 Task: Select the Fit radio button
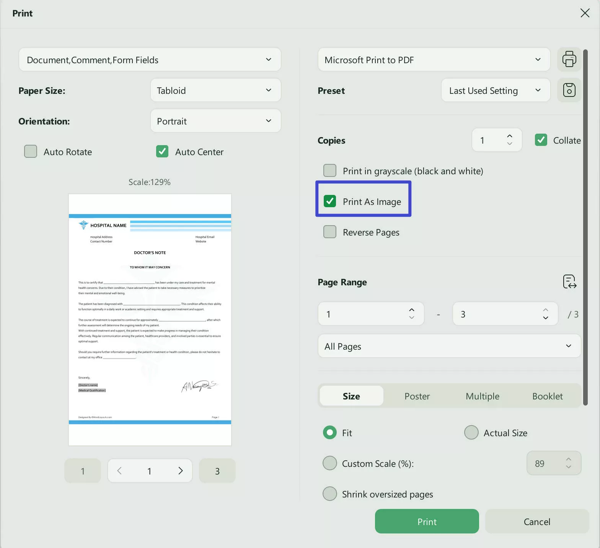point(330,432)
